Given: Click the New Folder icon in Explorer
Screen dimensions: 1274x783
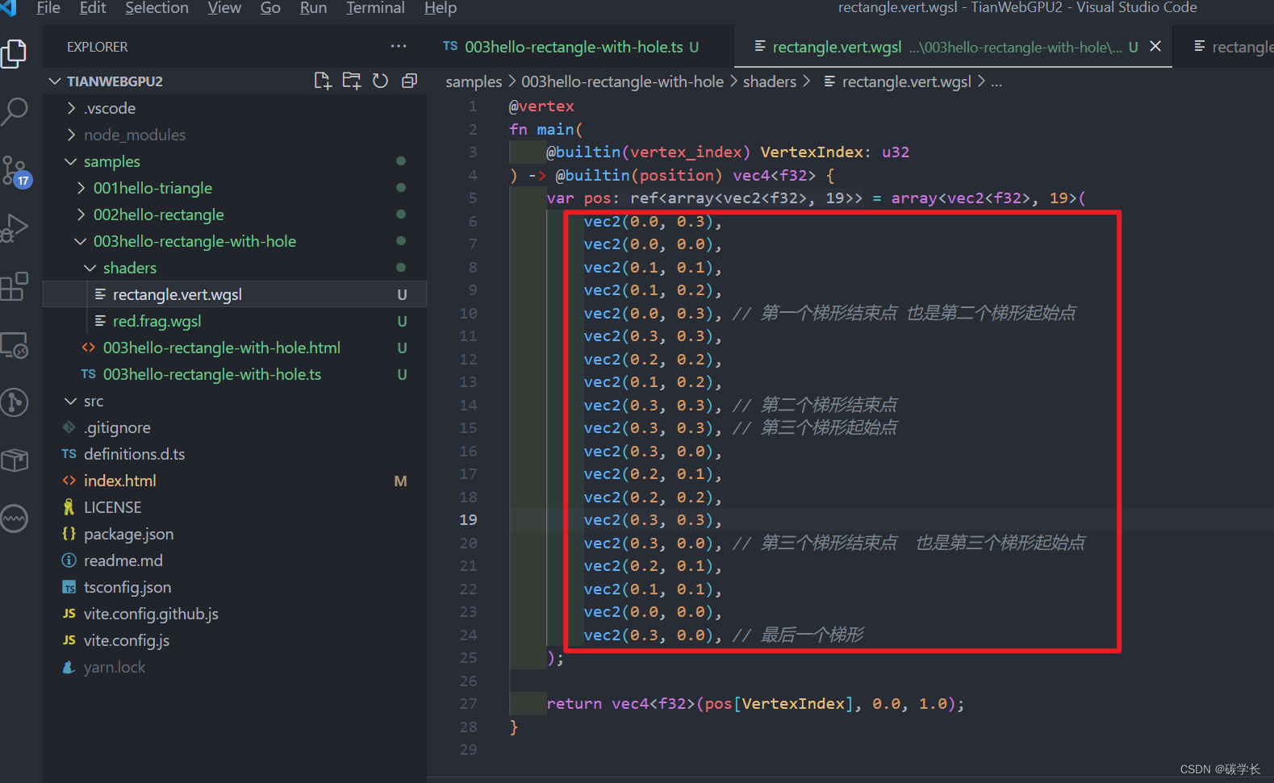Looking at the screenshot, I should click(352, 81).
